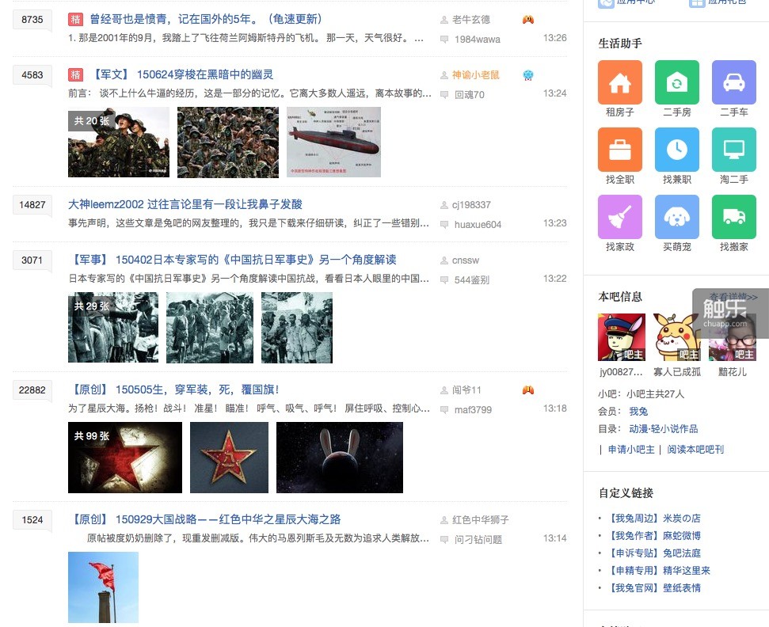Click the 精 badge on the 【军文】150624 post

click(x=75, y=74)
